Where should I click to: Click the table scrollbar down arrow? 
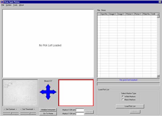(x=158, y=76)
